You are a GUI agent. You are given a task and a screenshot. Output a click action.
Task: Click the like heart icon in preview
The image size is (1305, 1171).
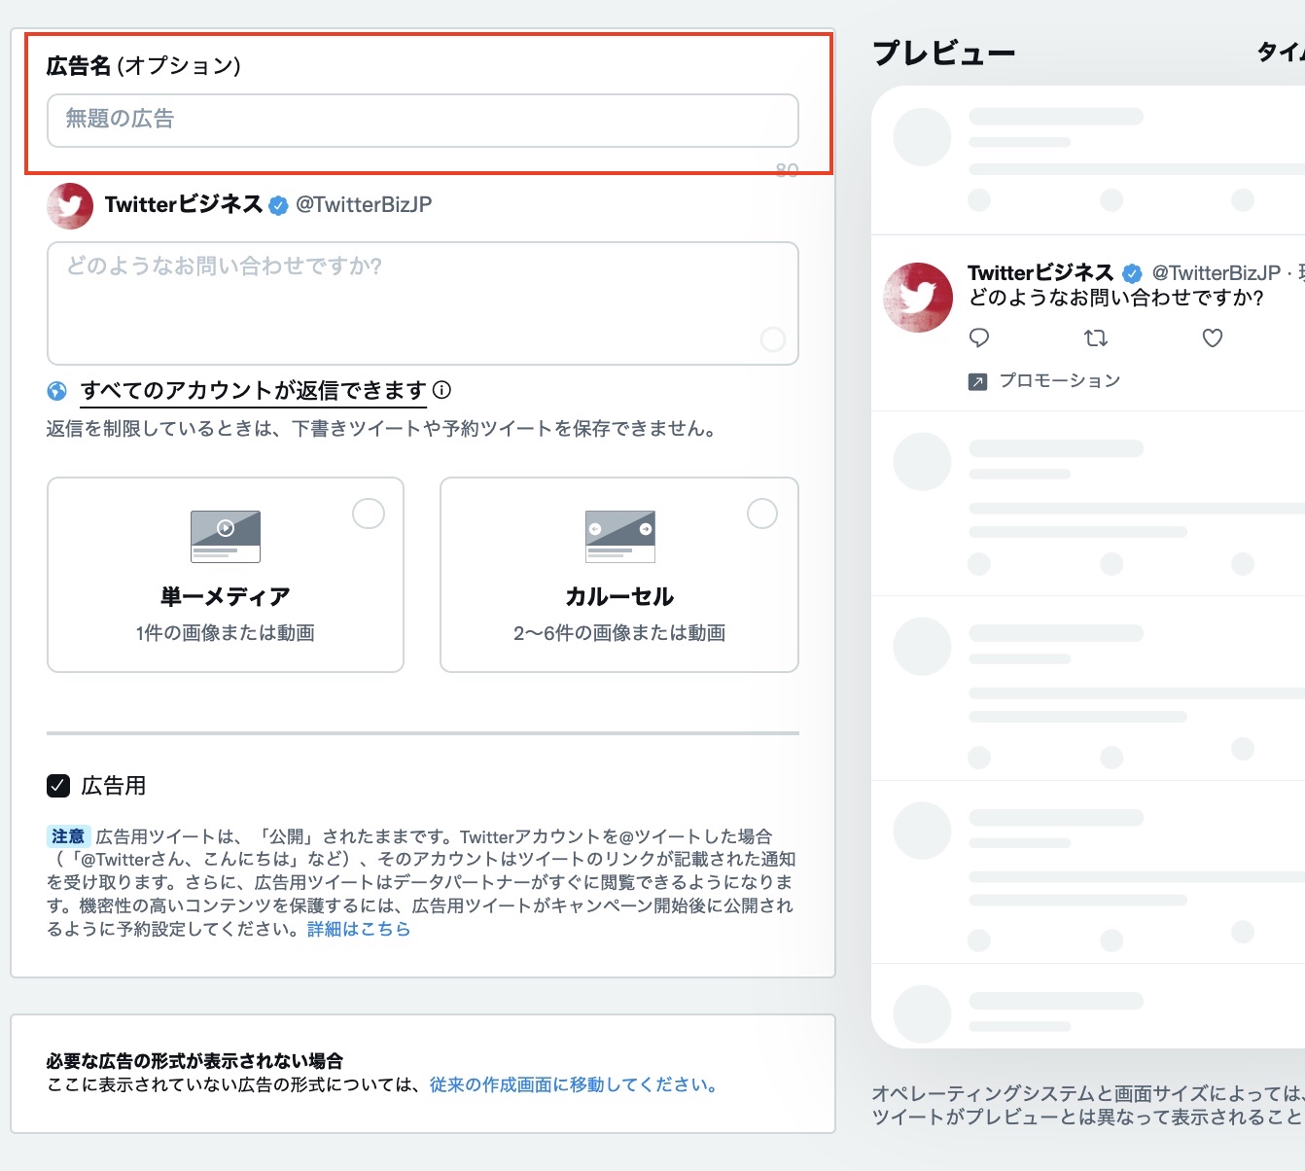click(1213, 338)
